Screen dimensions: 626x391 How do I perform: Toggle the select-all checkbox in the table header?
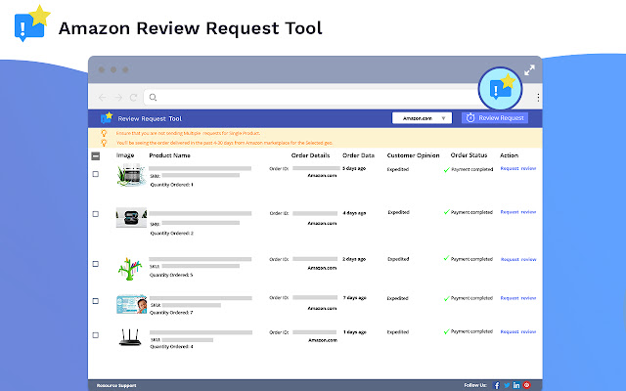point(96,156)
